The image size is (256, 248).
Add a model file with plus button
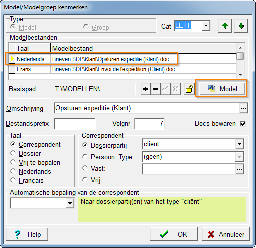point(146,89)
